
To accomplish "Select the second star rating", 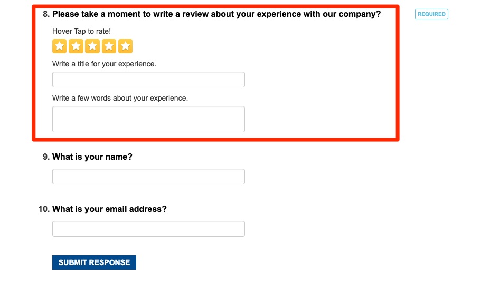I will click(x=76, y=46).
